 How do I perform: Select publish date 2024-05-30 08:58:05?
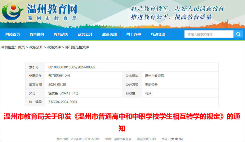coord(85,139)
